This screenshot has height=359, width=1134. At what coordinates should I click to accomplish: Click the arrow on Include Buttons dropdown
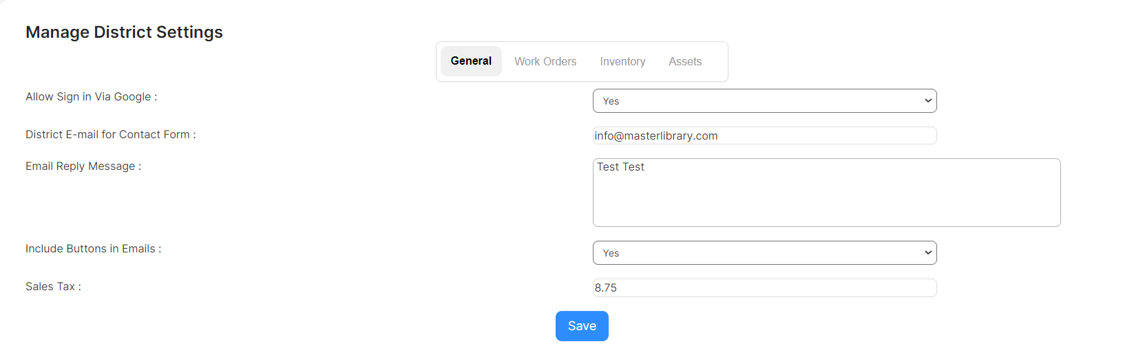click(928, 253)
